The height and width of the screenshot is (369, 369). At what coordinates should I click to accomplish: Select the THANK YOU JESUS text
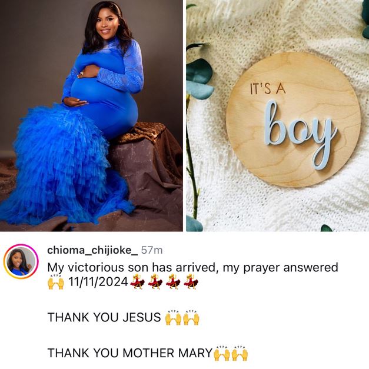pyautogui.click(x=104, y=317)
